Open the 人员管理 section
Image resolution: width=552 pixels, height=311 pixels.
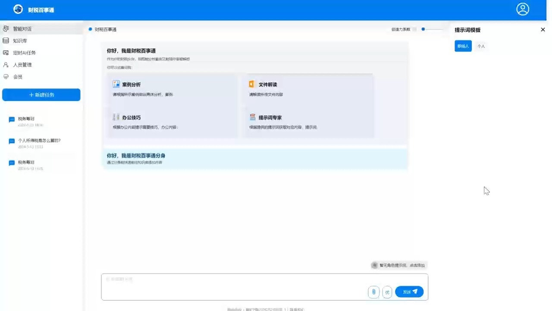tap(22, 65)
